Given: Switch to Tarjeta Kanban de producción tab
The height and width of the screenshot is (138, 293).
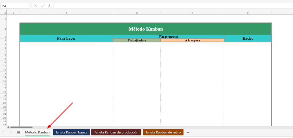Looking at the screenshot, I should coord(116,132).
